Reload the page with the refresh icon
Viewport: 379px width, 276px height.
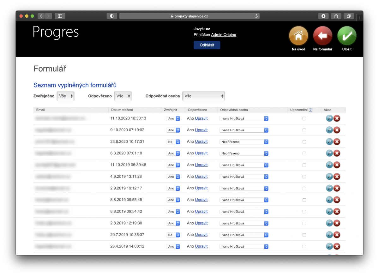point(256,16)
